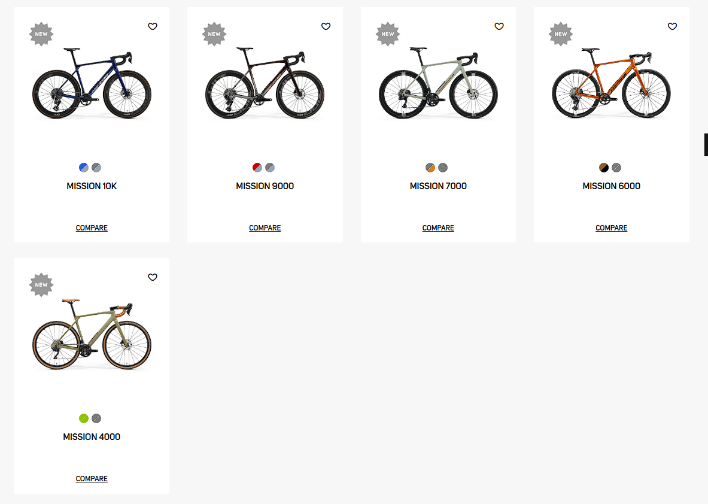Select brown-black swatch for Mission 6000

pos(604,168)
